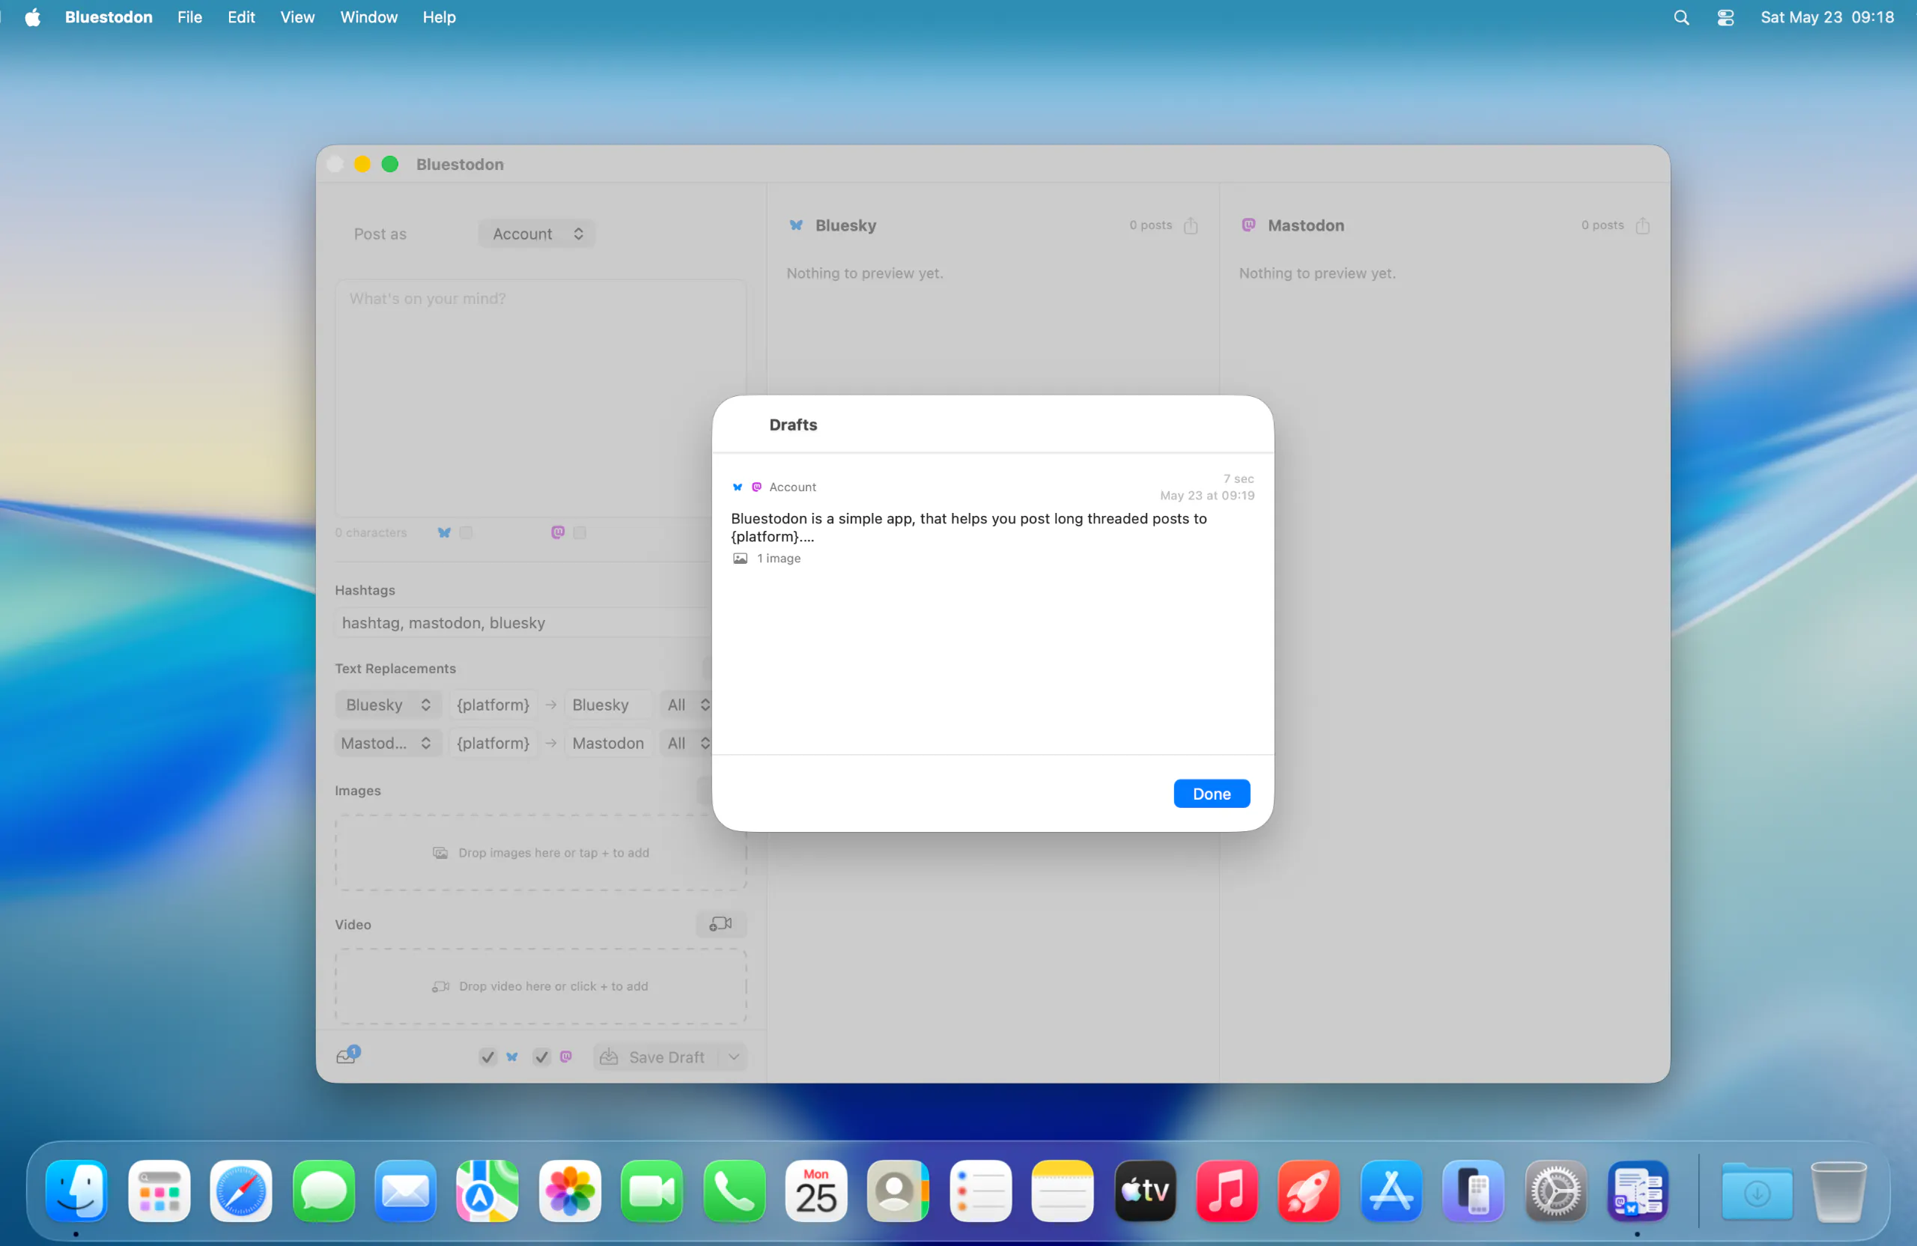1917x1246 pixels.
Task: Click the Mastodon replacement value field
Action: (608, 743)
